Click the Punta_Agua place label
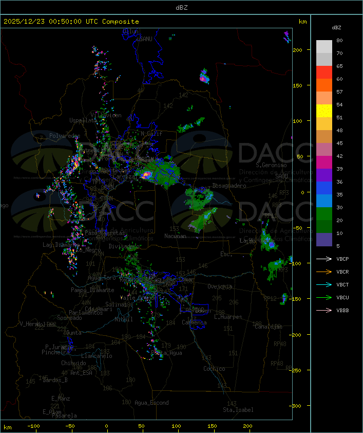This screenshot has width=363, height=433. 166,353
